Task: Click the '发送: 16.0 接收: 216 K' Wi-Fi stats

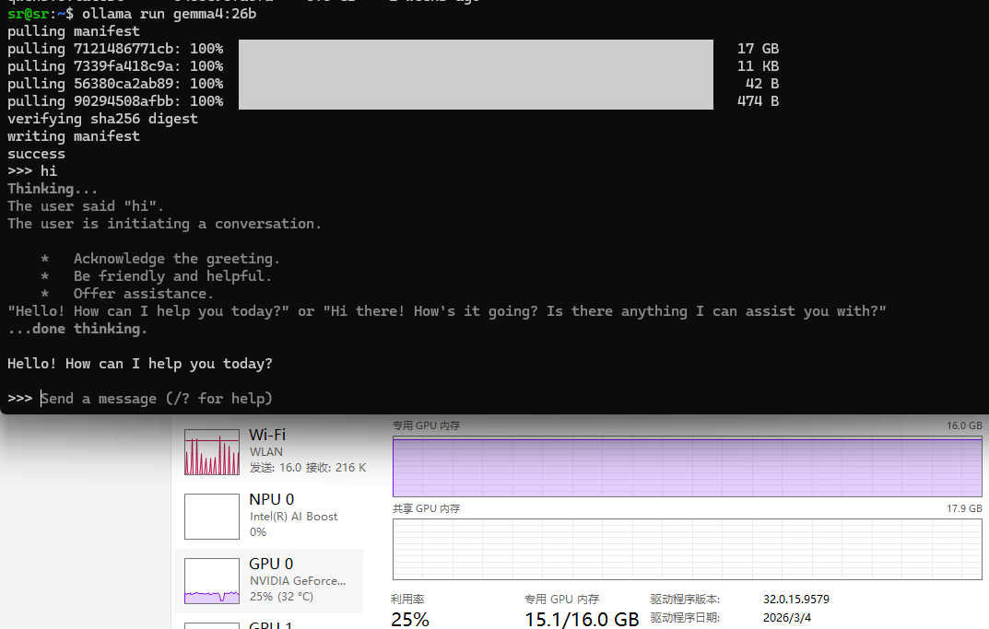Action: click(308, 468)
